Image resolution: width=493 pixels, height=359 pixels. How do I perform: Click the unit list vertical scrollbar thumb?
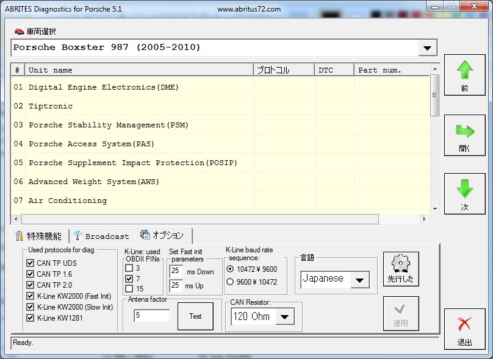click(x=435, y=96)
